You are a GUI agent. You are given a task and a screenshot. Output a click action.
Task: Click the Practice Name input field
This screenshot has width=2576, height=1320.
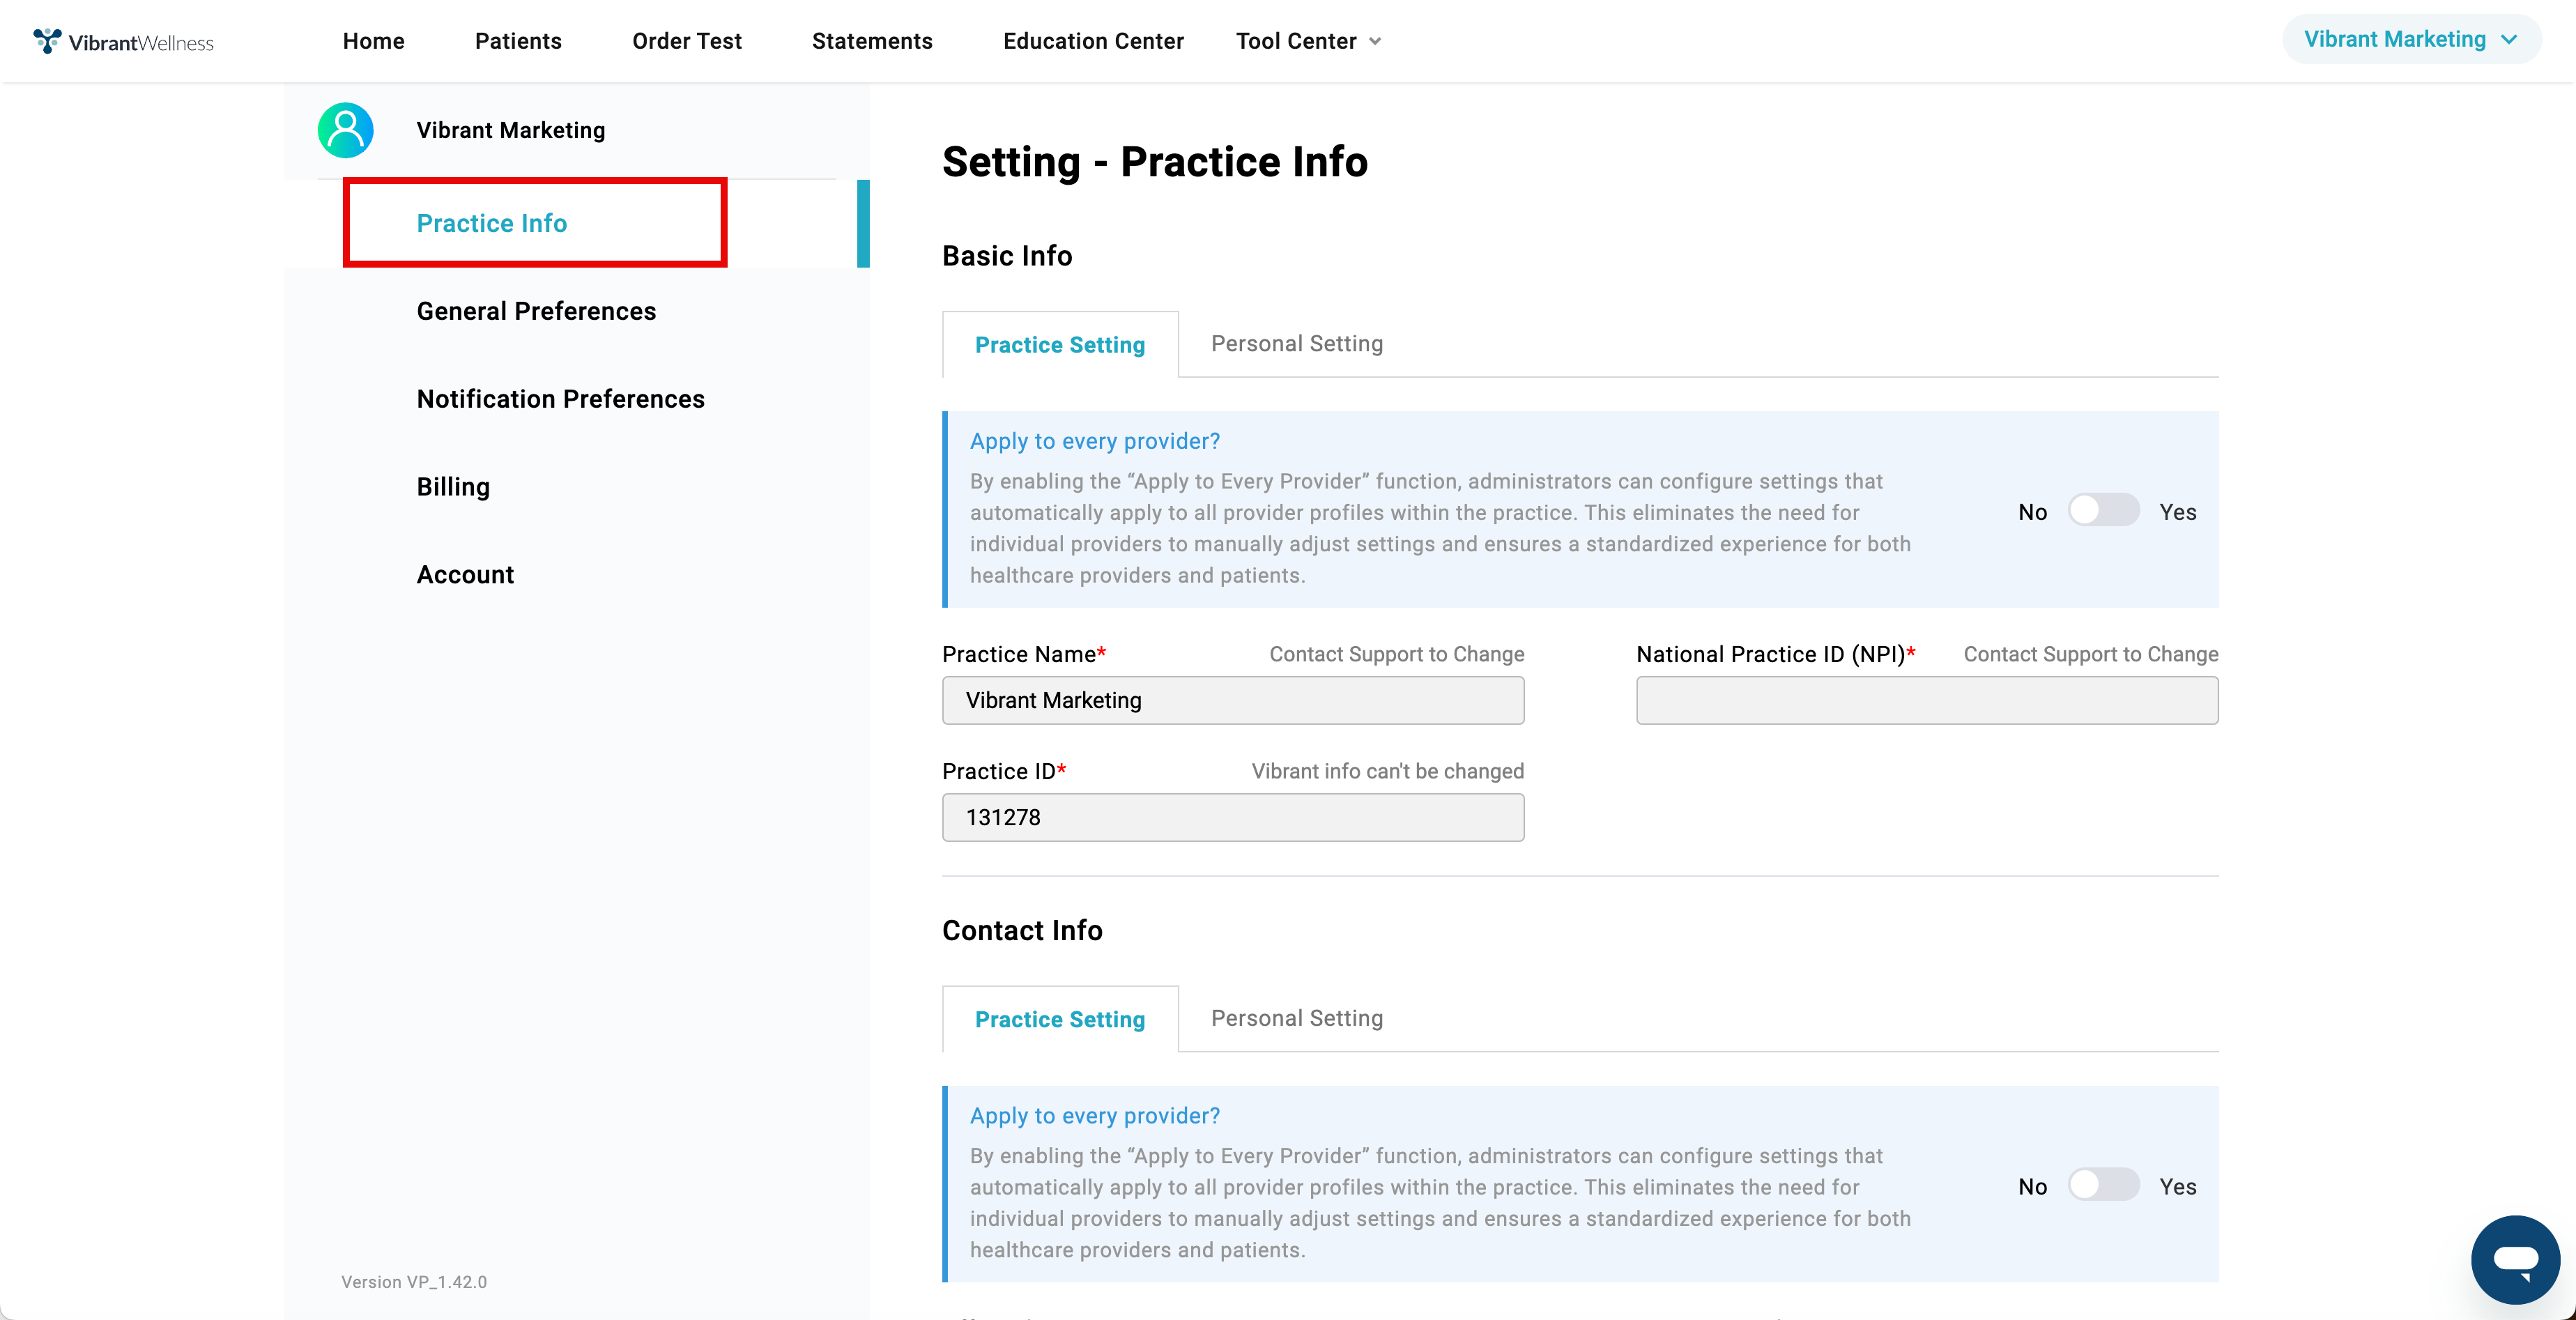pos(1233,700)
